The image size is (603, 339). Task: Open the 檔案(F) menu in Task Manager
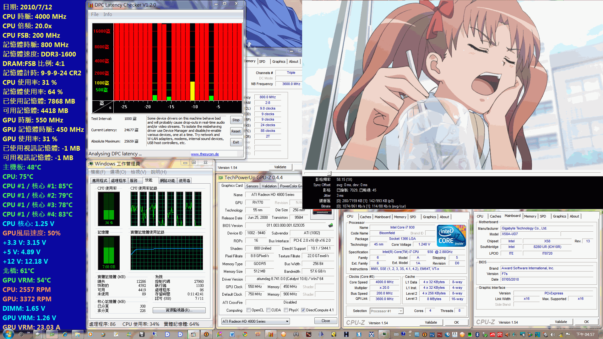click(x=98, y=172)
